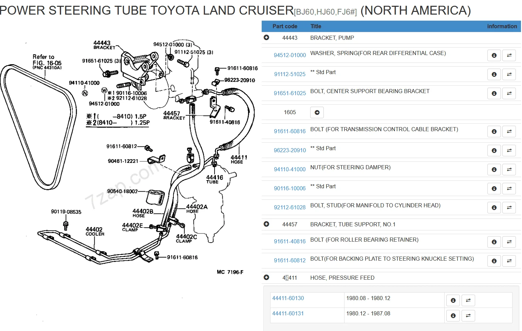Select 44402 COOLER label in diagram
This screenshot has height=331, width=522.
point(95,231)
